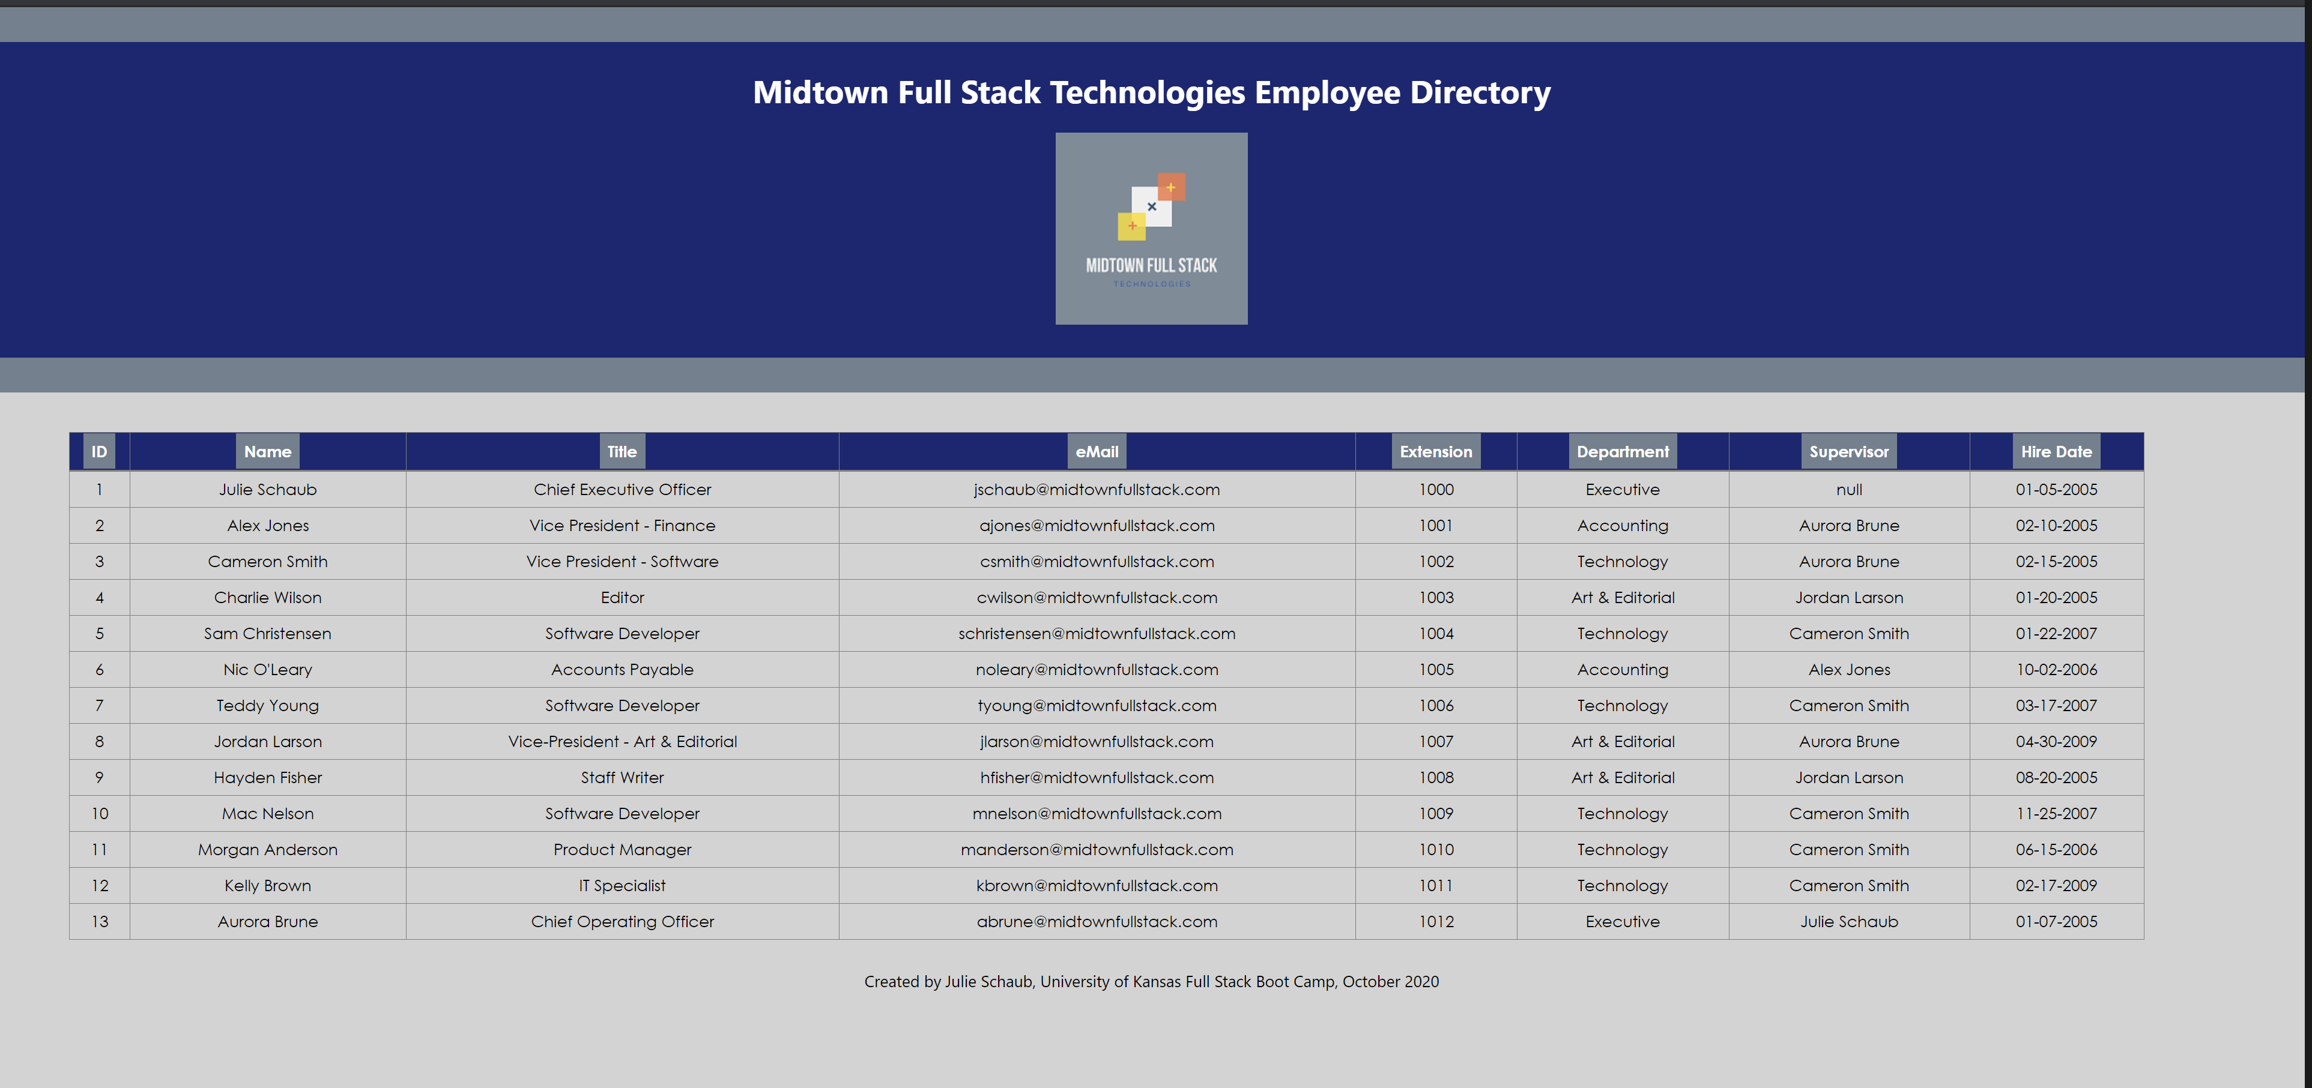
Task: Select mnelson@midtownfullstack.com email cell
Action: 1096,814
